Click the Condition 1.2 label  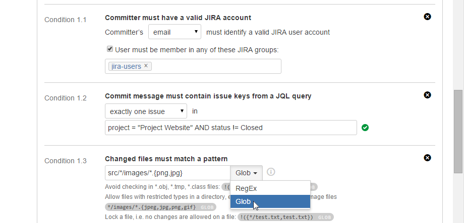[x=66, y=98]
